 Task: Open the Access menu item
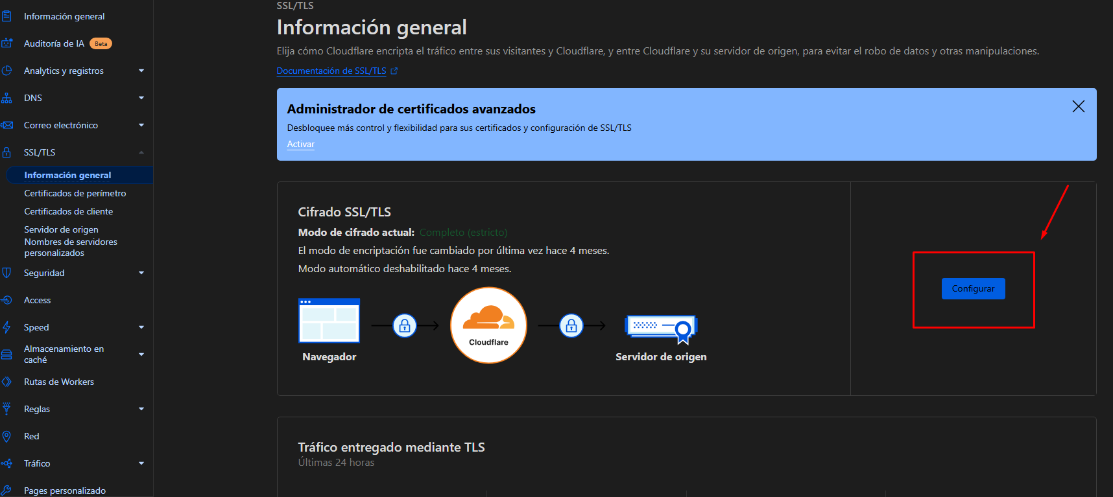[37, 300]
